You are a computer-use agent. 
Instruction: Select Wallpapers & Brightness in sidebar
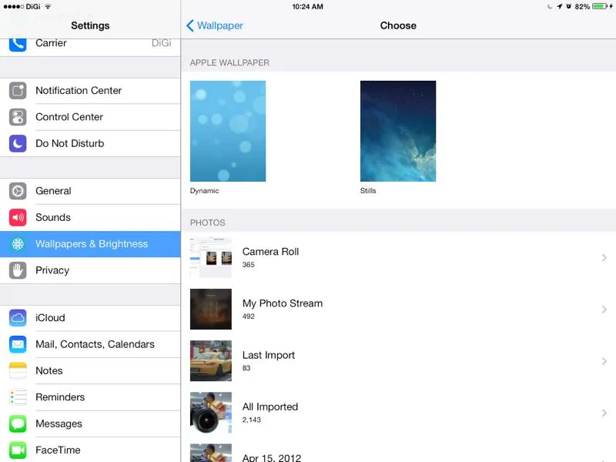[91, 244]
